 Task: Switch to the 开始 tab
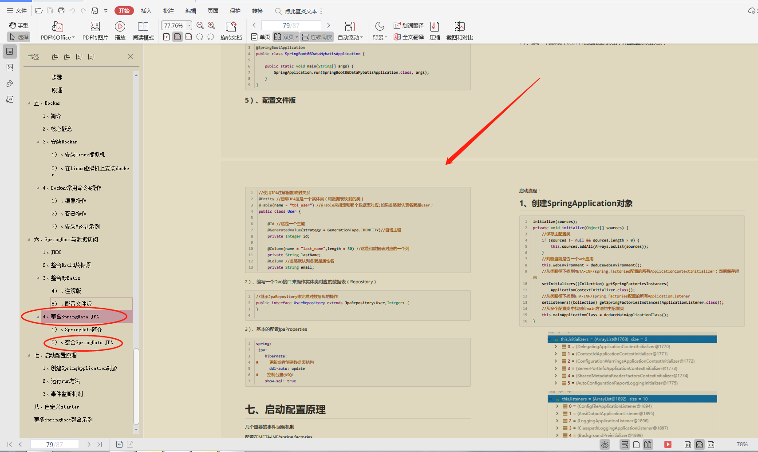click(x=124, y=11)
